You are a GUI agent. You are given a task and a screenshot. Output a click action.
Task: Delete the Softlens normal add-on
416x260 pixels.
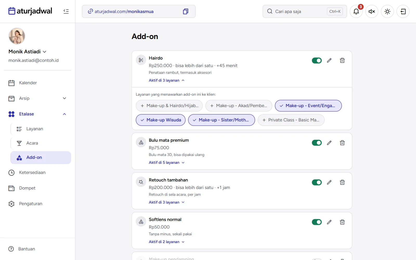342,222
